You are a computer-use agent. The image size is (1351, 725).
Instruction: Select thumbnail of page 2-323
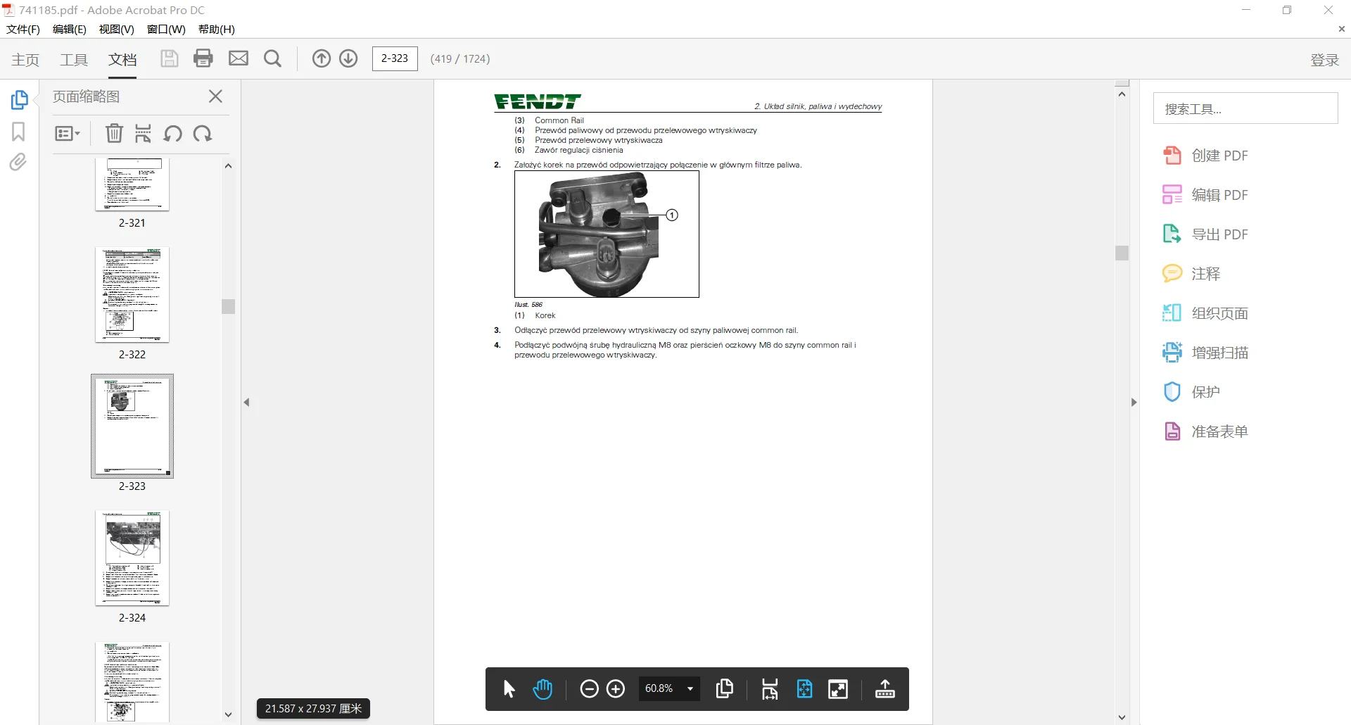[x=132, y=427]
